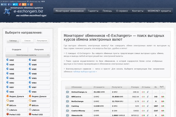Click the Perfect USD icon in Отдадите column

[x=8, y=114]
